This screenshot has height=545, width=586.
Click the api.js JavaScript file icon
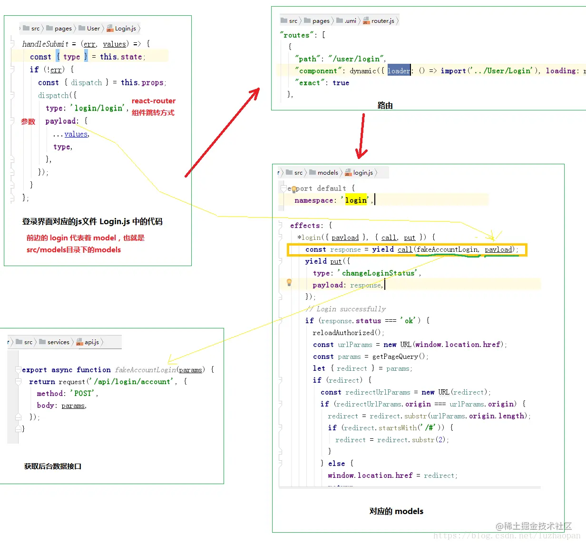79,342
